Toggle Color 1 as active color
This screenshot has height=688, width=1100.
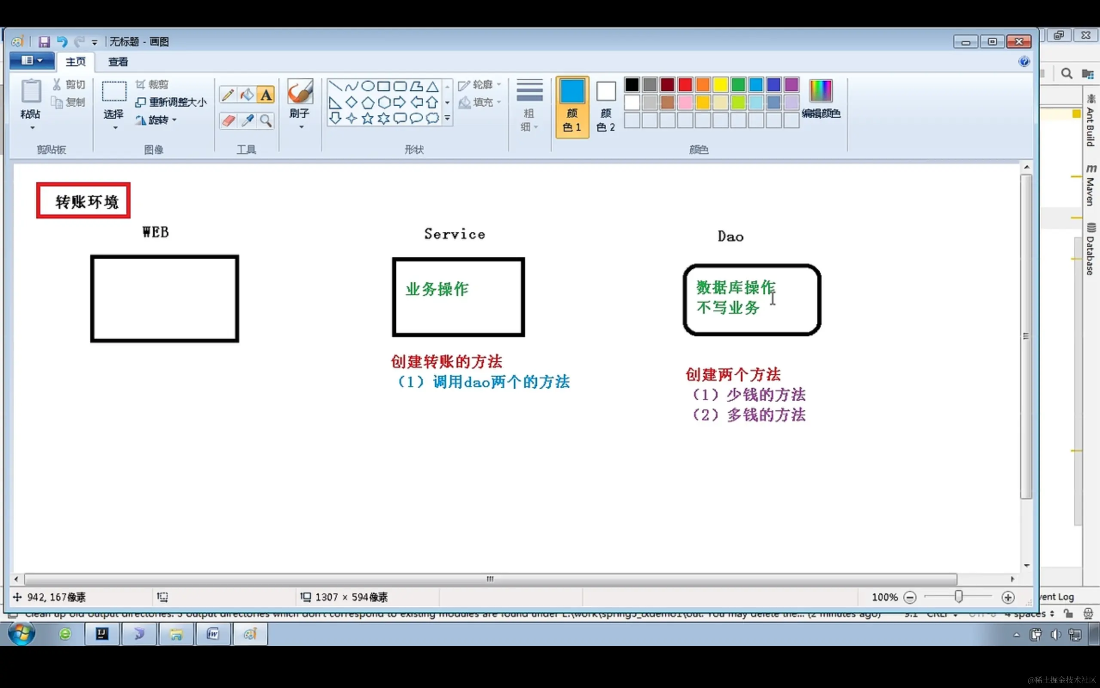572,107
